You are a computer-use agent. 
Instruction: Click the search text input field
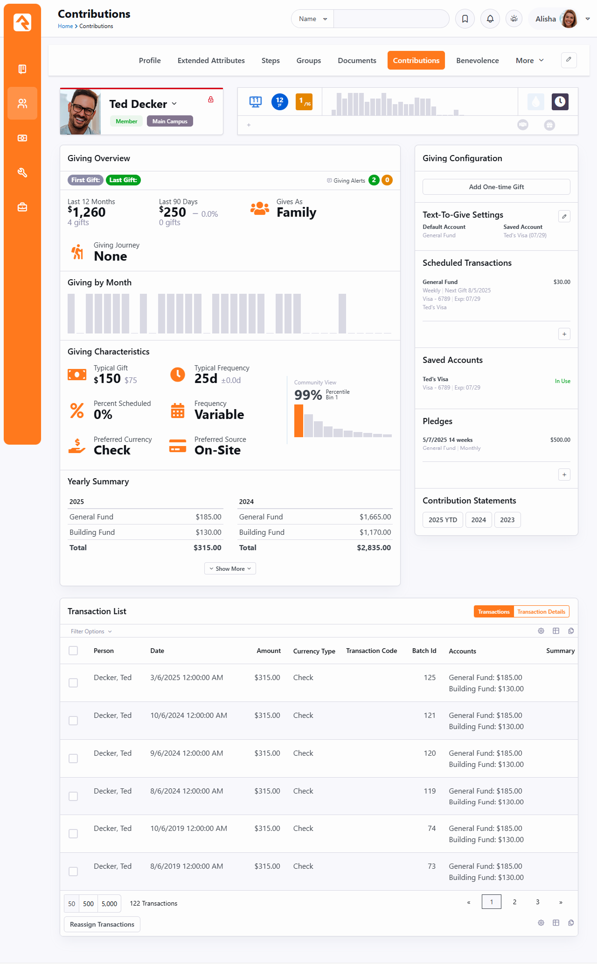[x=391, y=19]
